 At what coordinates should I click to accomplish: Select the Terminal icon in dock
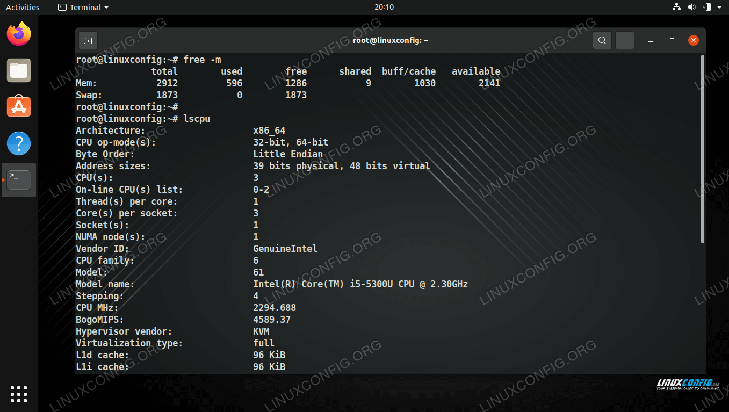point(19,180)
